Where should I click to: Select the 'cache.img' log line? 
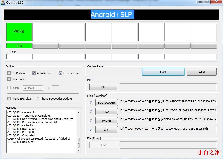tap(21, 125)
